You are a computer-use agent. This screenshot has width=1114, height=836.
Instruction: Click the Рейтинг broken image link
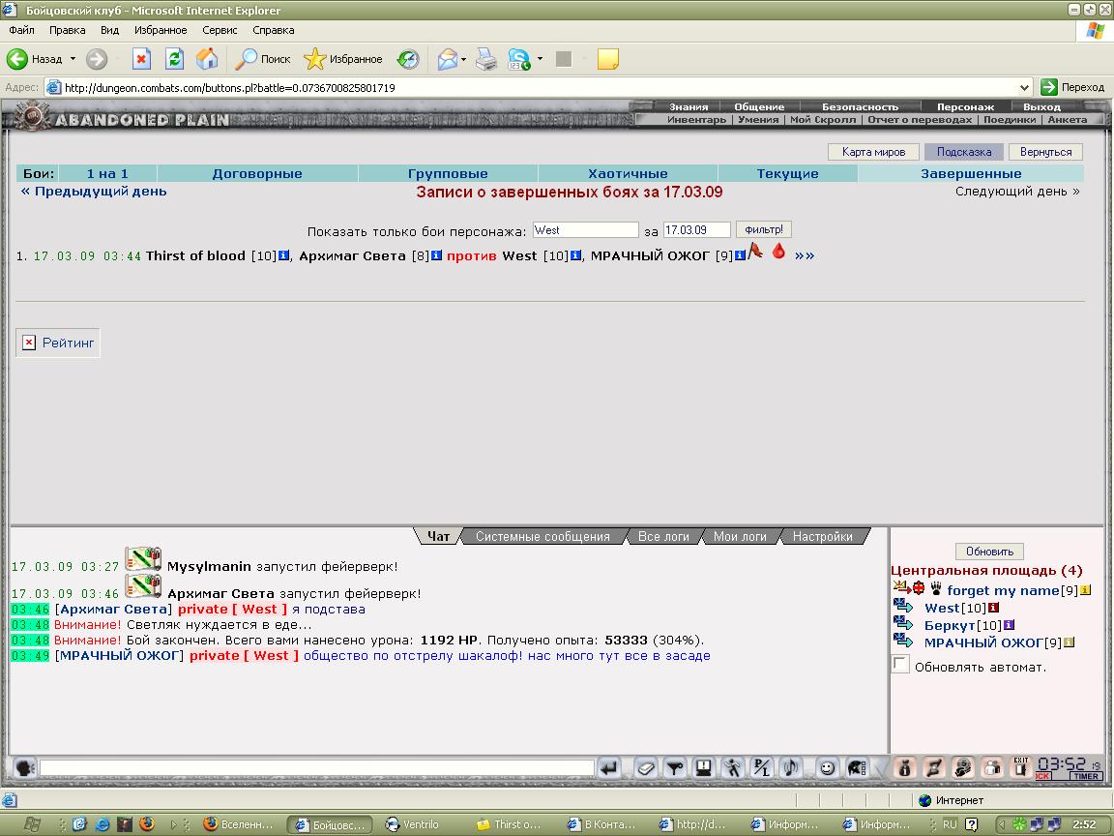point(58,343)
